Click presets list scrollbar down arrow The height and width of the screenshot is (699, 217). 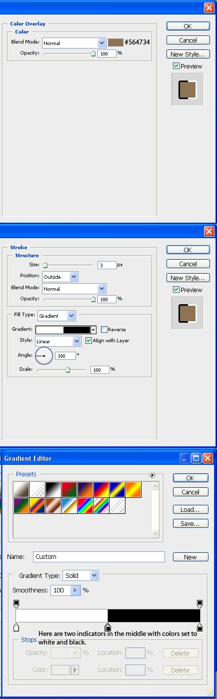click(155, 533)
